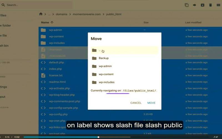The image size is (222, 139).
Task: Switch view with the grid icon
Action: 218,5
